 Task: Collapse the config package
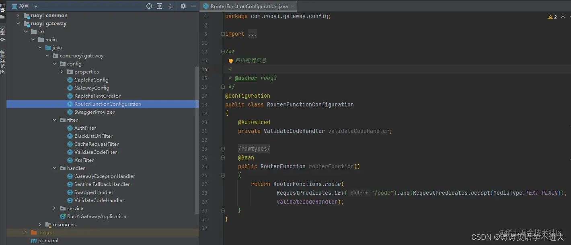click(54, 64)
